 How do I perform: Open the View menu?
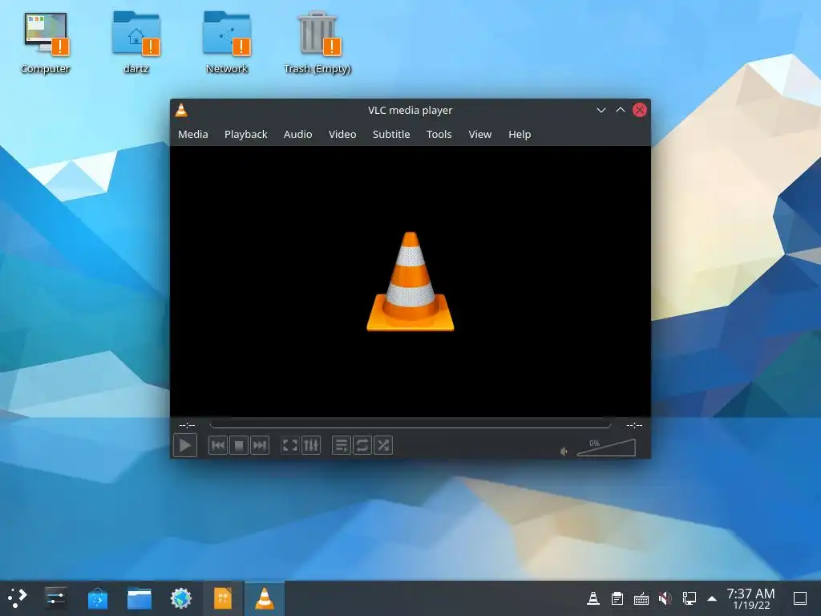[480, 134]
